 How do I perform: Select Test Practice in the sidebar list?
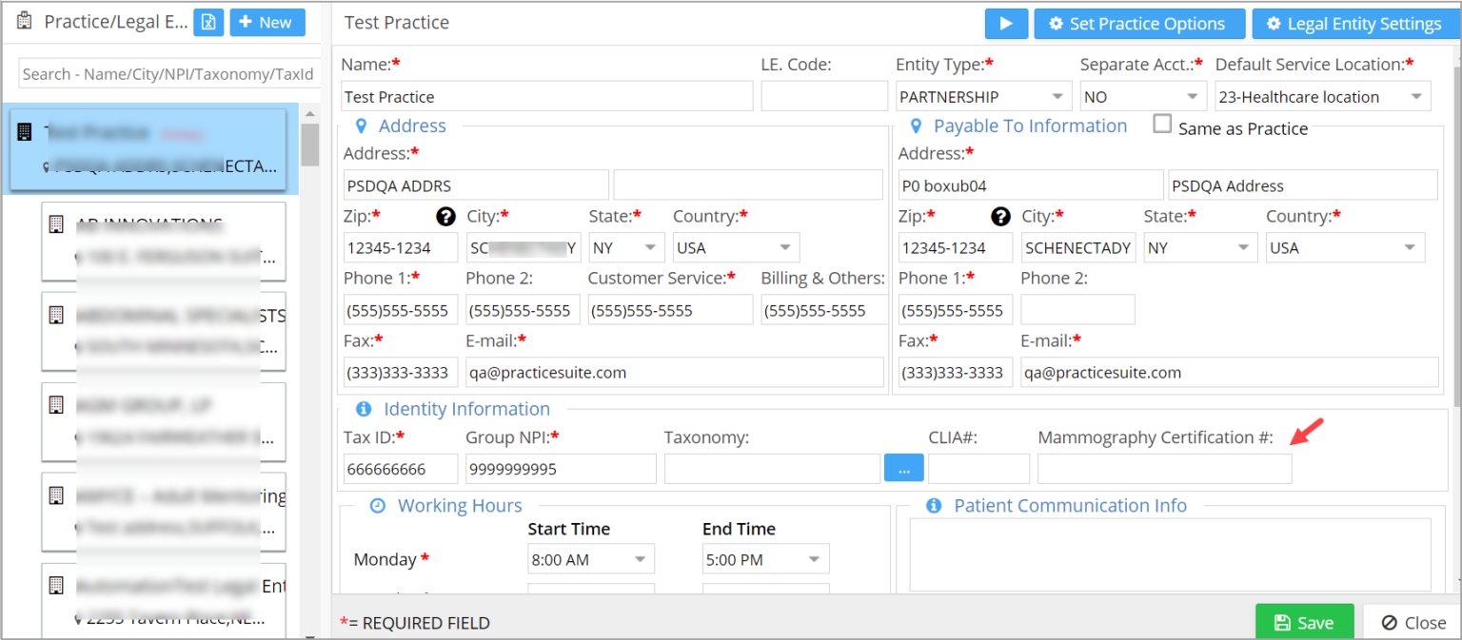[x=149, y=149]
